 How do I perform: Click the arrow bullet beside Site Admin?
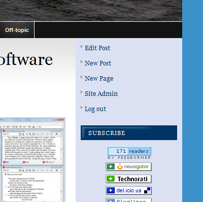(x=82, y=92)
